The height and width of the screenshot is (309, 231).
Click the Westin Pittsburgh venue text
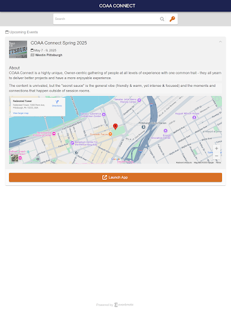(49, 55)
